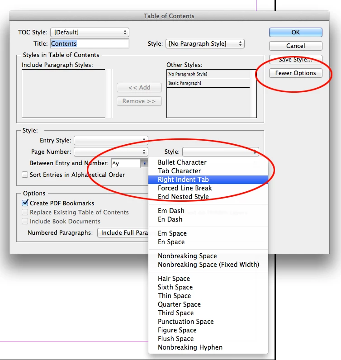341x360 pixels.
Task: Open the Numbered Paragraphs dropdown
Action: pos(123,232)
